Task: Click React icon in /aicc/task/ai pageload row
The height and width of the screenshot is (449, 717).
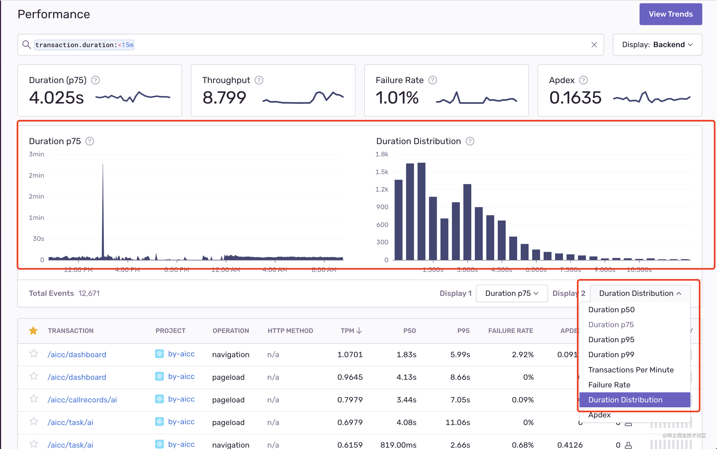Action: click(159, 421)
